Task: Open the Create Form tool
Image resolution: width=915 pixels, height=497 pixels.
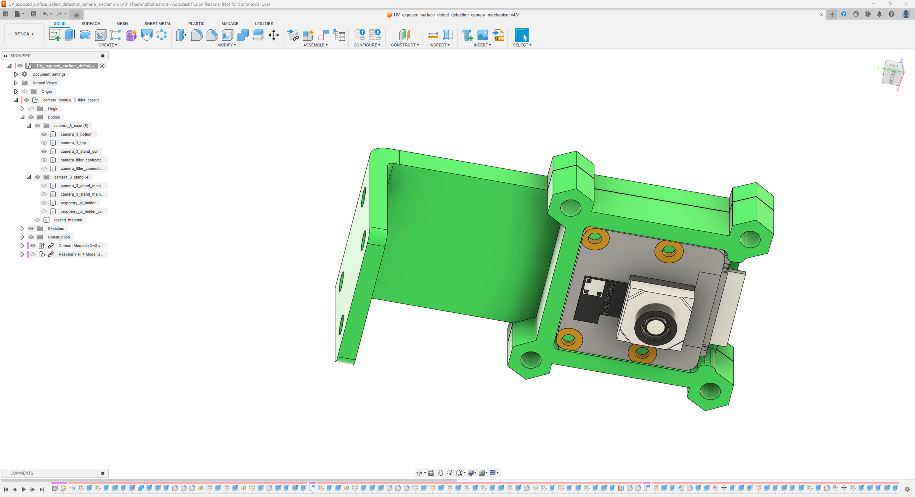Action: 131,35
